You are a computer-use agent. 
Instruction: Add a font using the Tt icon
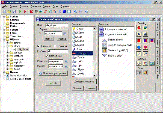[x=55, y=11]
